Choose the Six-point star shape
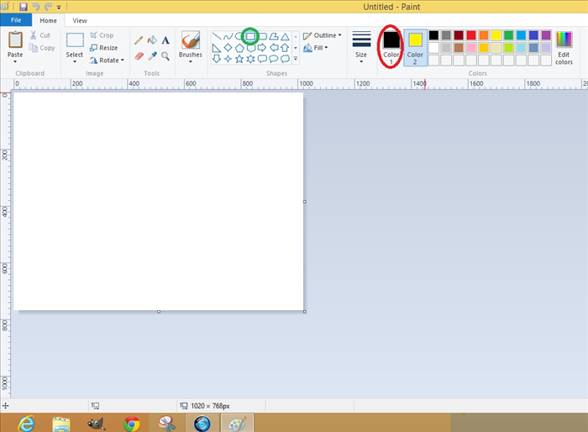The width and height of the screenshot is (588, 432). coord(250,59)
